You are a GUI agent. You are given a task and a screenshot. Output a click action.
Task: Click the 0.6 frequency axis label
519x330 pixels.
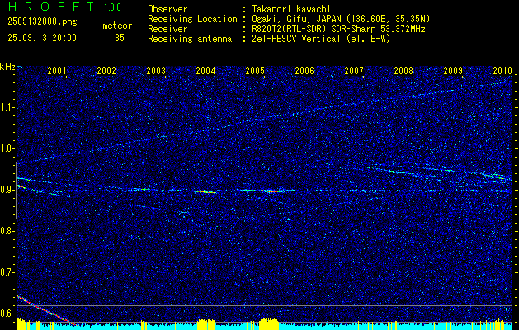(x=6, y=313)
